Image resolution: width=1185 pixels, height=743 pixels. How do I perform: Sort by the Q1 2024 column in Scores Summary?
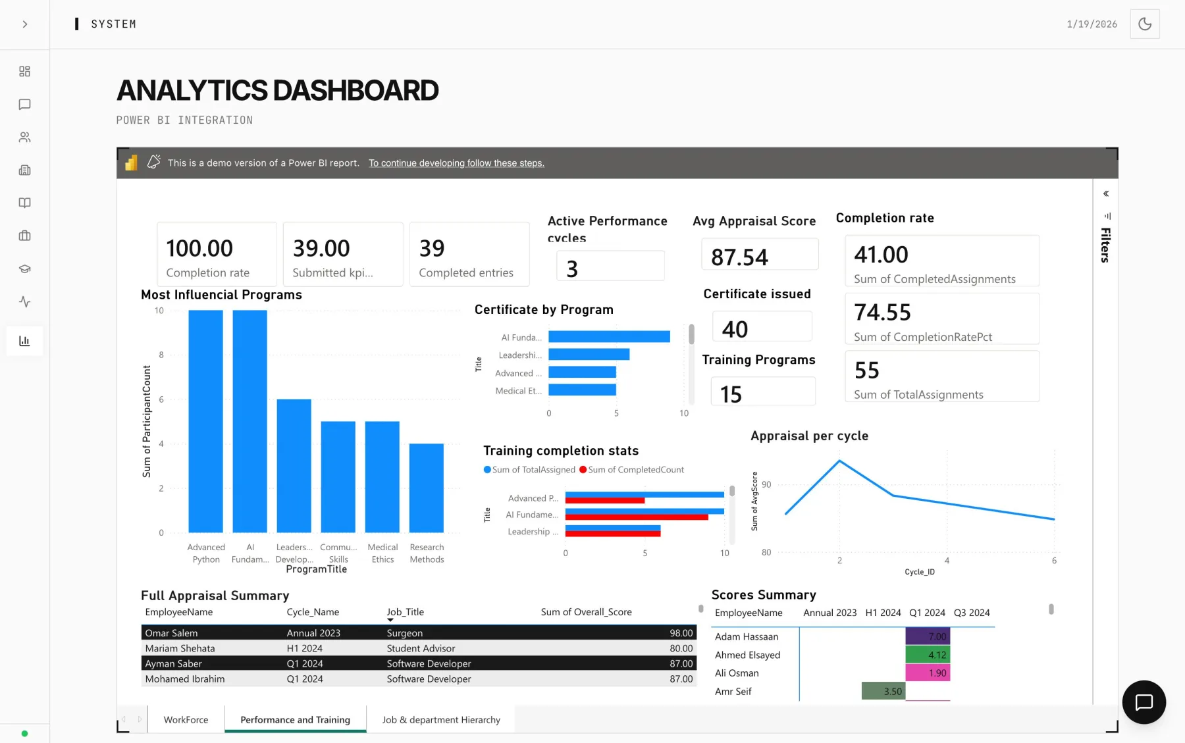[927, 613]
